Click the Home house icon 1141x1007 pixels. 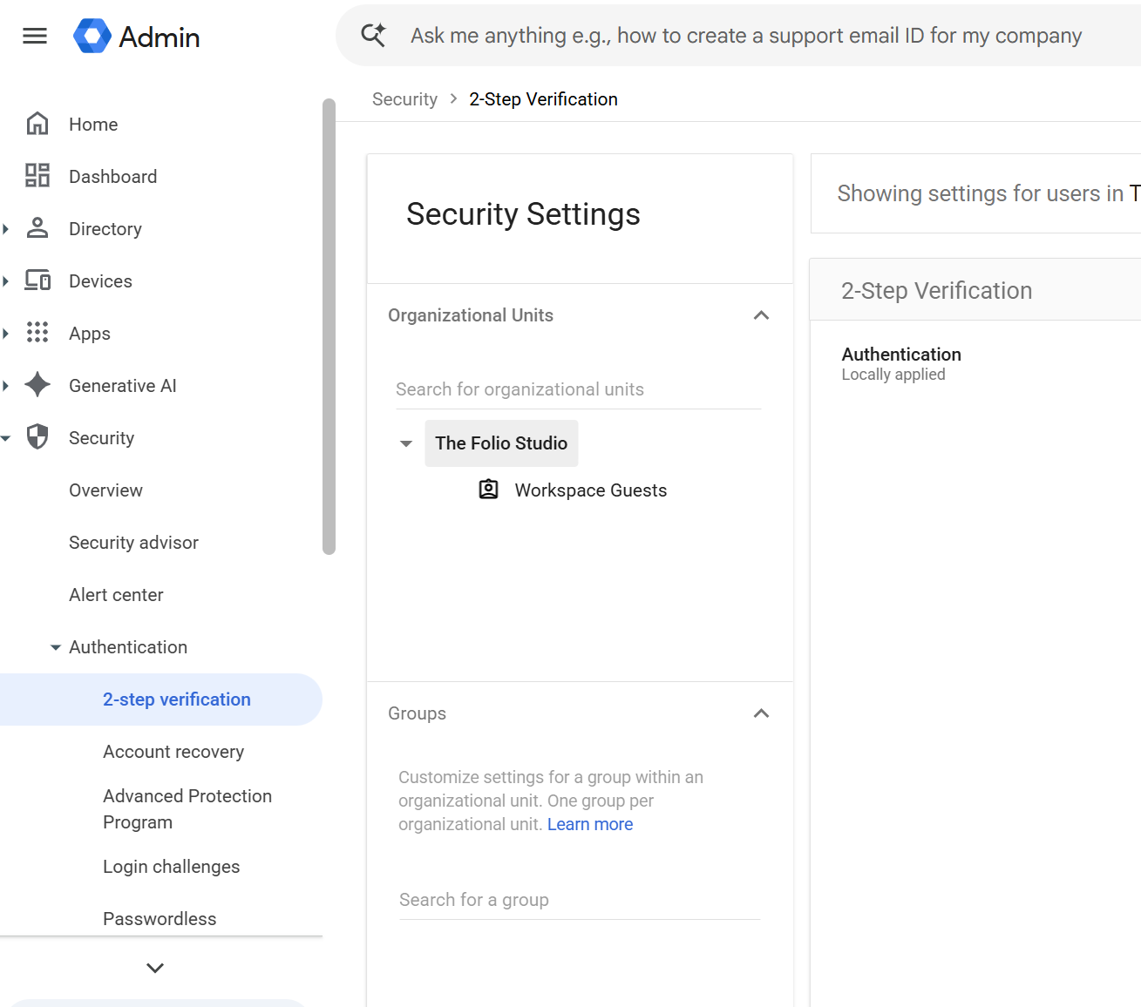[37, 124]
